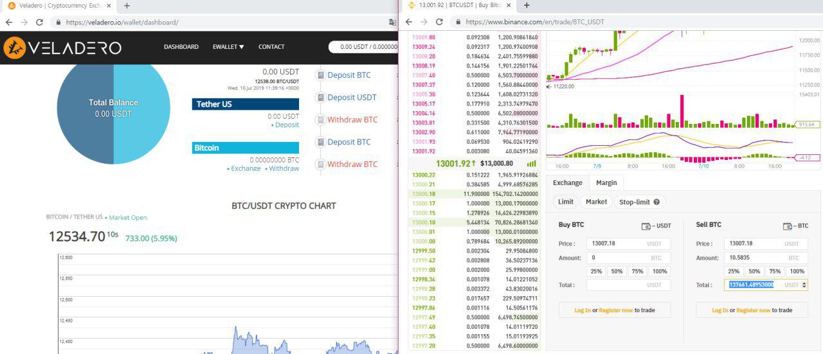Image resolution: width=823 pixels, height=354 pixels.
Task: Go forward in the Binance browser window
Action: coord(423,22)
